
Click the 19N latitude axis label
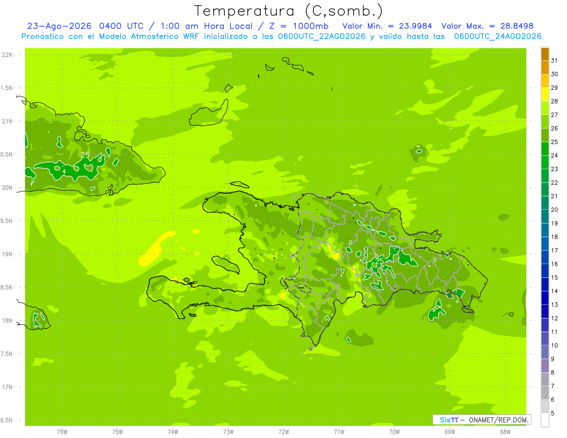(7, 254)
